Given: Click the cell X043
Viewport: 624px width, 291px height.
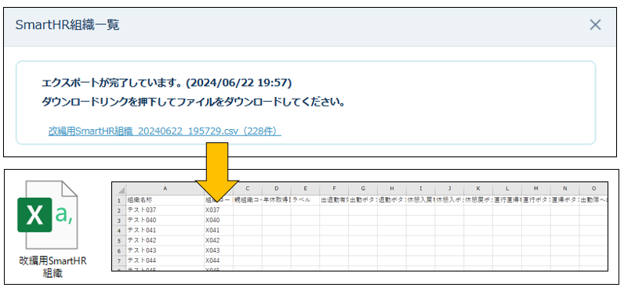Looking at the screenshot, I should click(x=219, y=250).
